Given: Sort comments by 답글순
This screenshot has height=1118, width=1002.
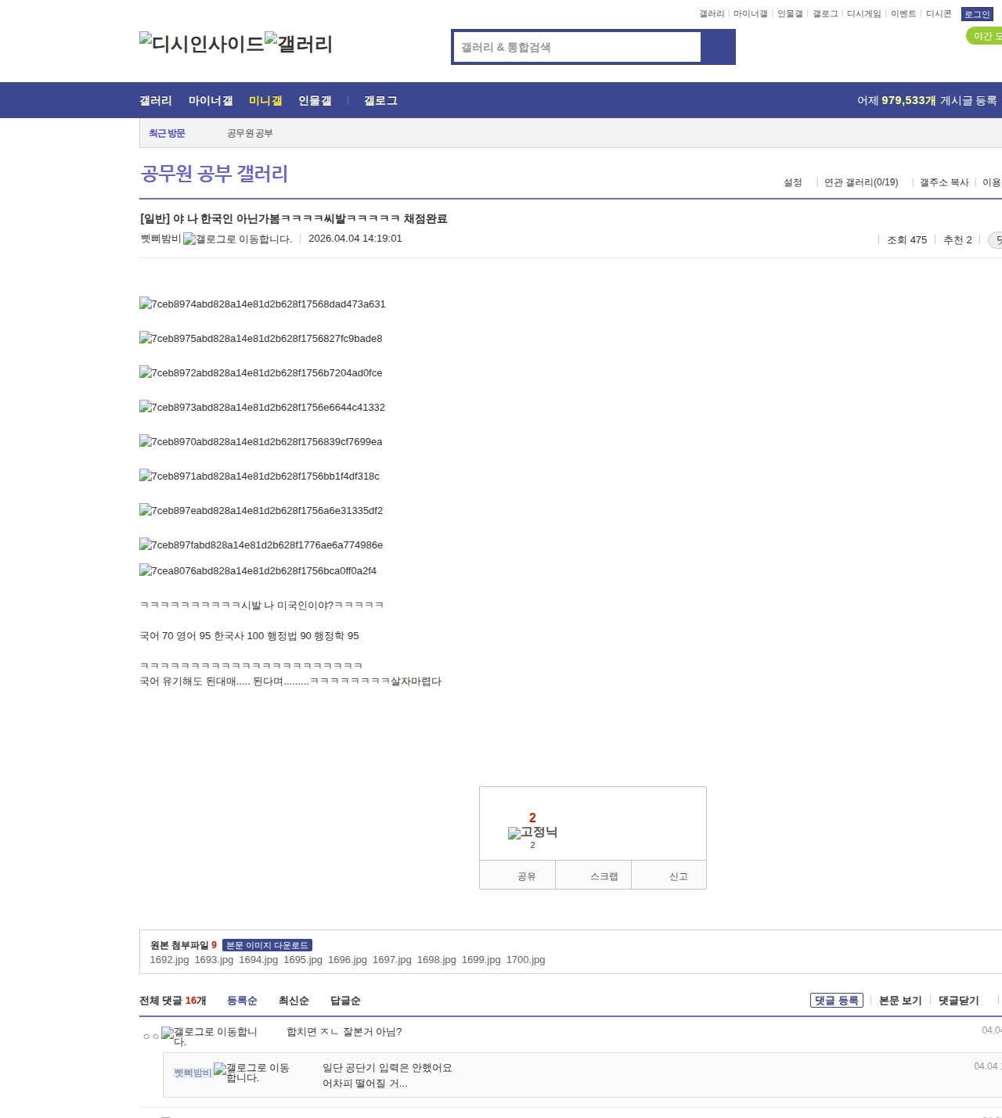Looking at the screenshot, I should 345,1001.
